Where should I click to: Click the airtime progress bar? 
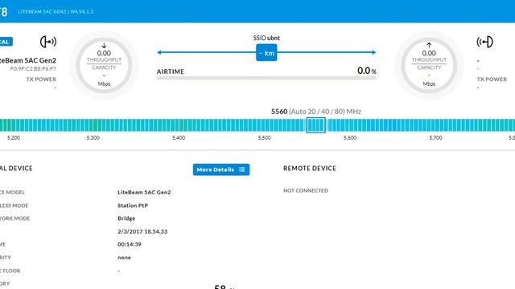(x=266, y=79)
